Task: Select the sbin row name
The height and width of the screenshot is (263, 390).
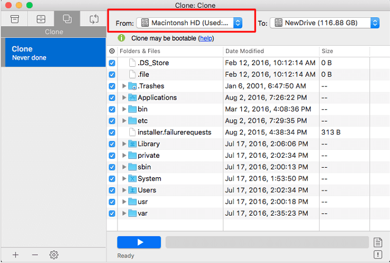Action: (x=144, y=167)
